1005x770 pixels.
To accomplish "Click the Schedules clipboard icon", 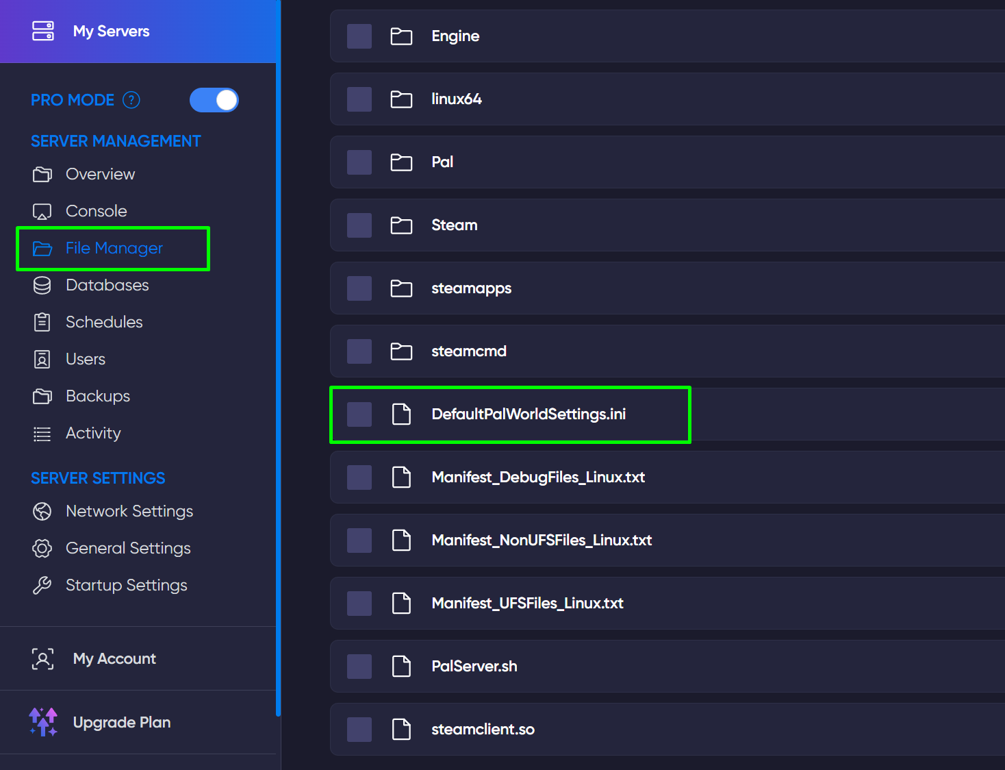I will (x=42, y=322).
